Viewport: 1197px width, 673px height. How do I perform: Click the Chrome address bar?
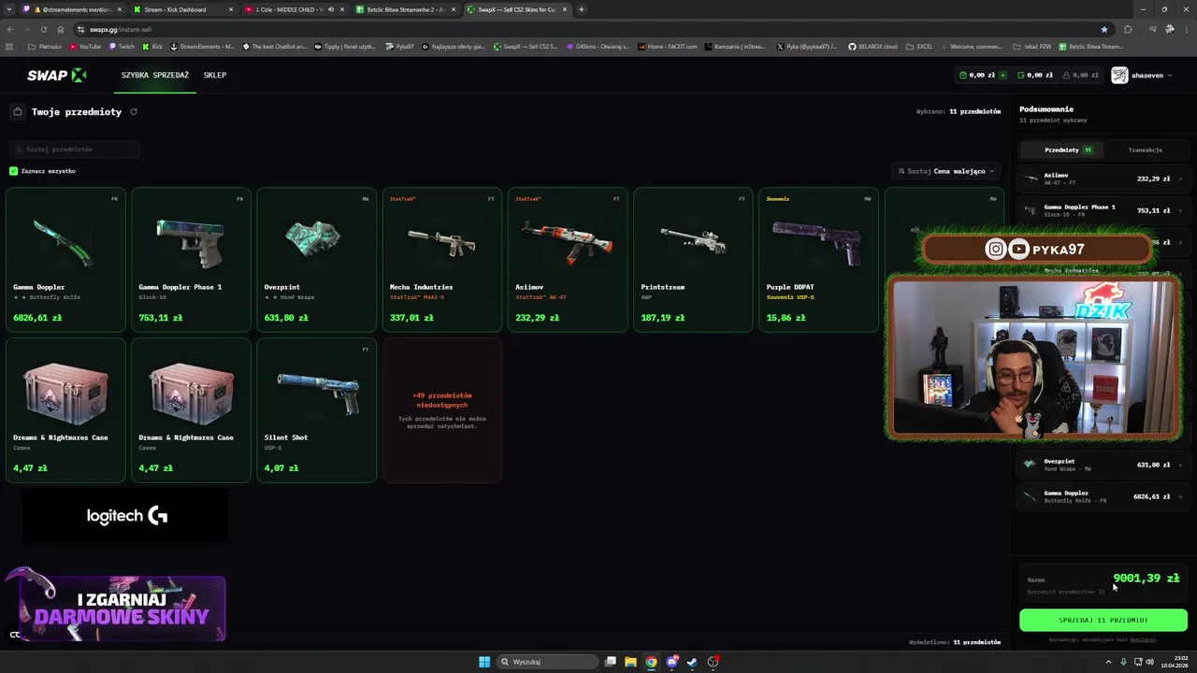point(589,29)
